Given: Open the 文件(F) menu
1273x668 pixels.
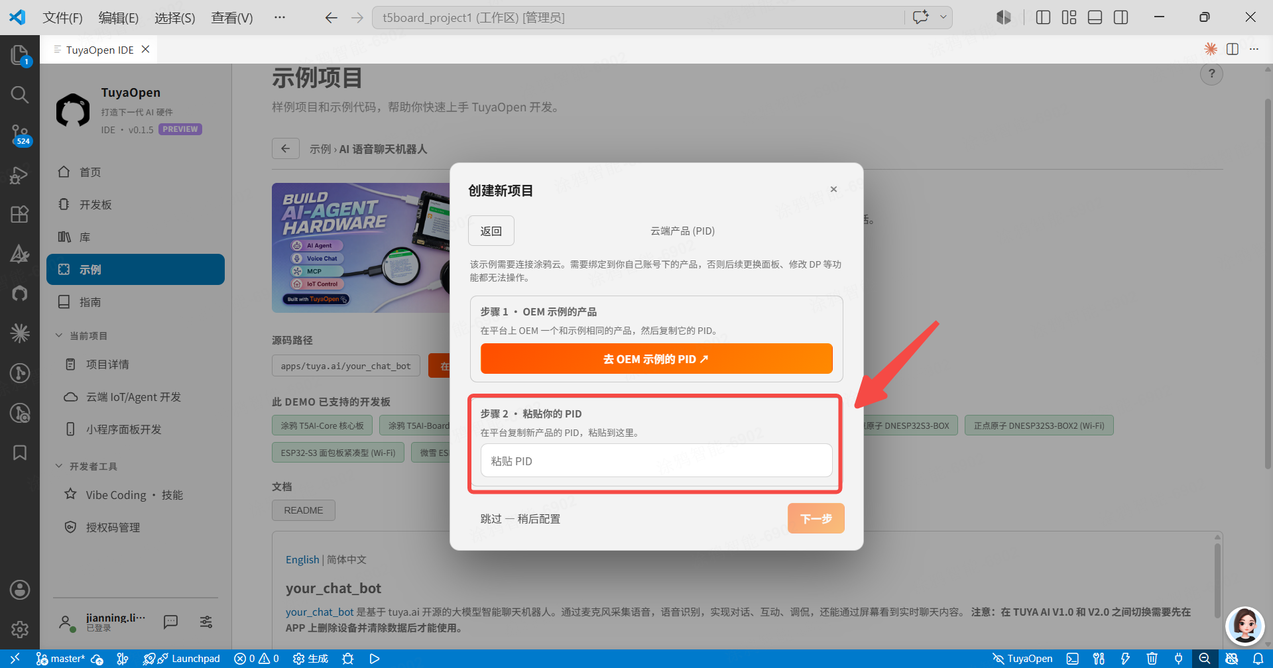Looking at the screenshot, I should pos(62,18).
